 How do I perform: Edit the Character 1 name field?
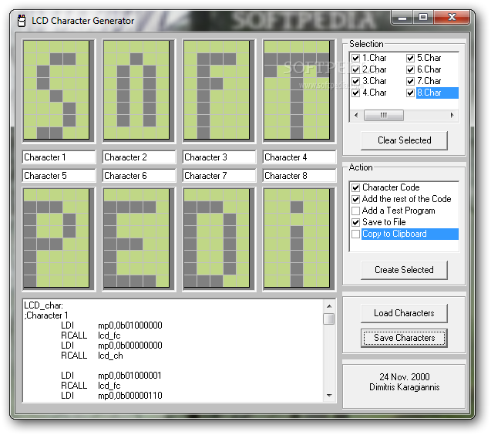point(59,157)
